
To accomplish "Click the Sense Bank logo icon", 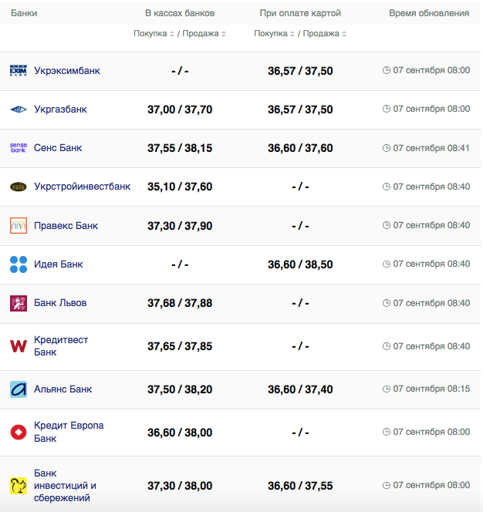I will 19,148.
